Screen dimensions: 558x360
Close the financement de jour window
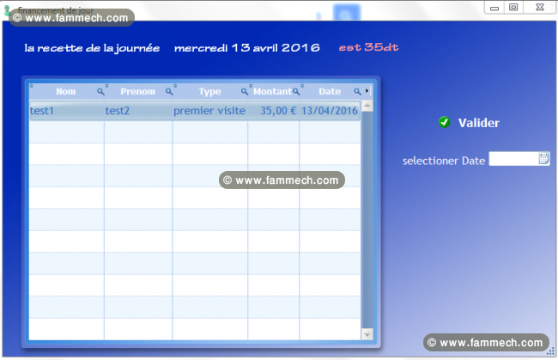point(540,8)
